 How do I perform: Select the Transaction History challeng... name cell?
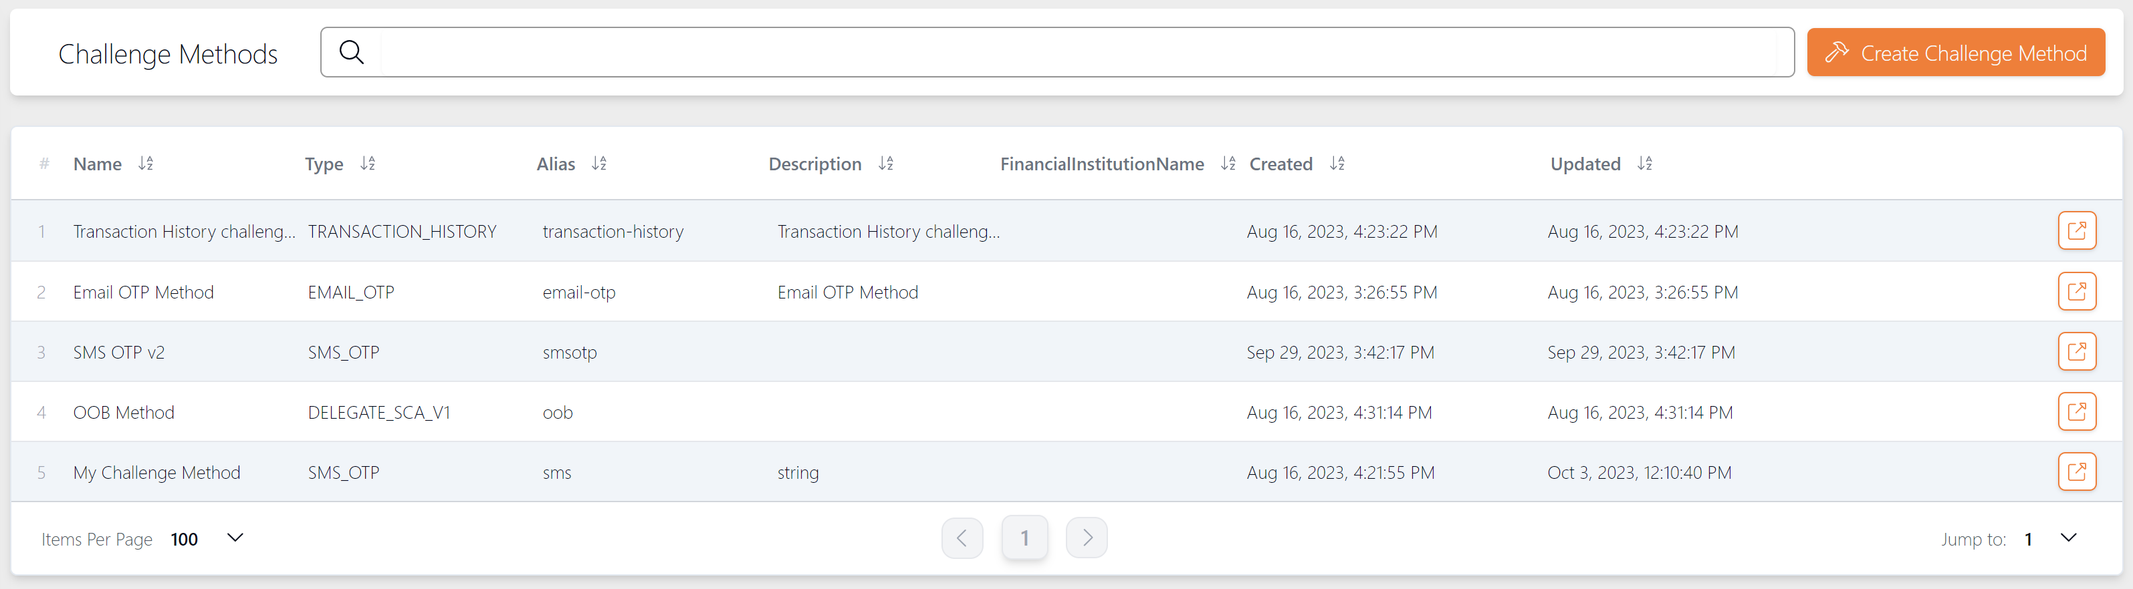click(184, 232)
